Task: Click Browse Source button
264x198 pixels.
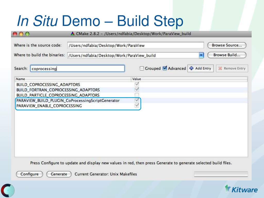Action: (227, 45)
